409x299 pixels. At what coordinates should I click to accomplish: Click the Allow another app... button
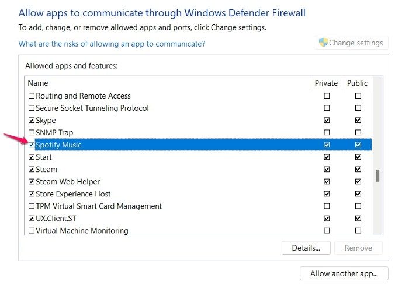point(344,273)
